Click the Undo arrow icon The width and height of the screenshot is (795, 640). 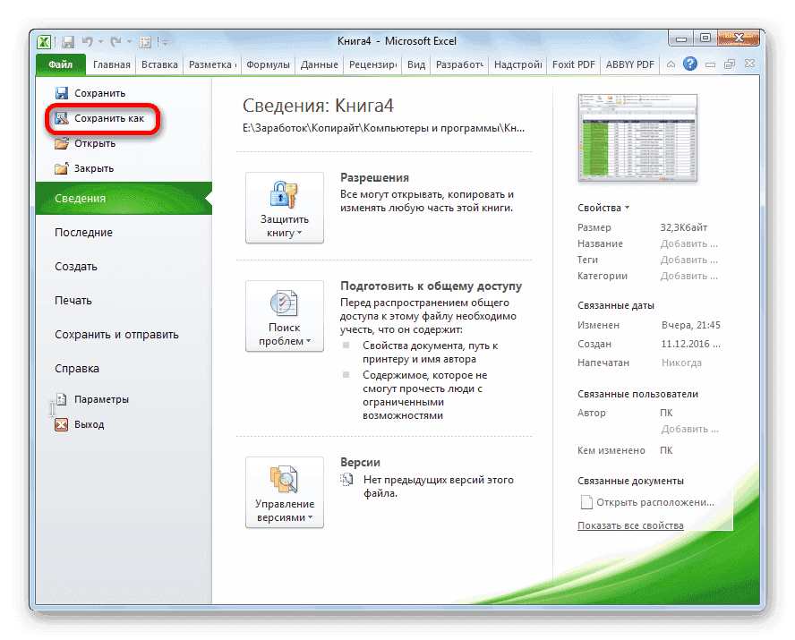coord(86,41)
